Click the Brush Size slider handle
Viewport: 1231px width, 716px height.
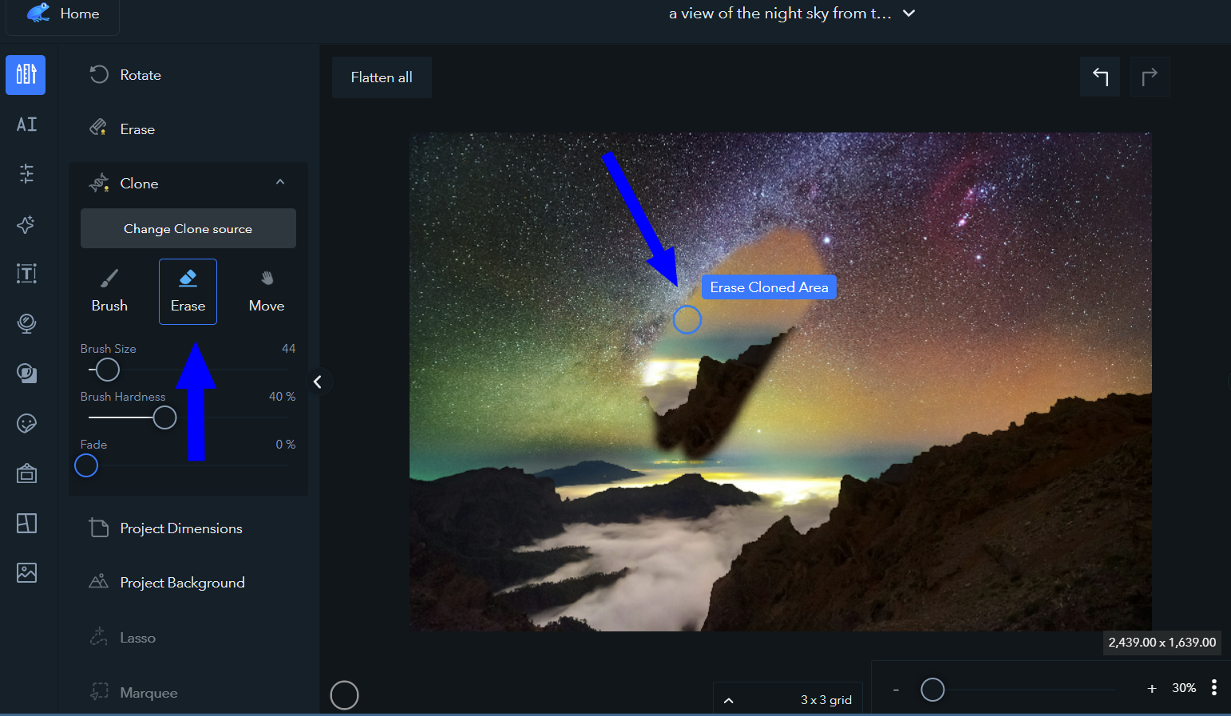pyautogui.click(x=108, y=370)
